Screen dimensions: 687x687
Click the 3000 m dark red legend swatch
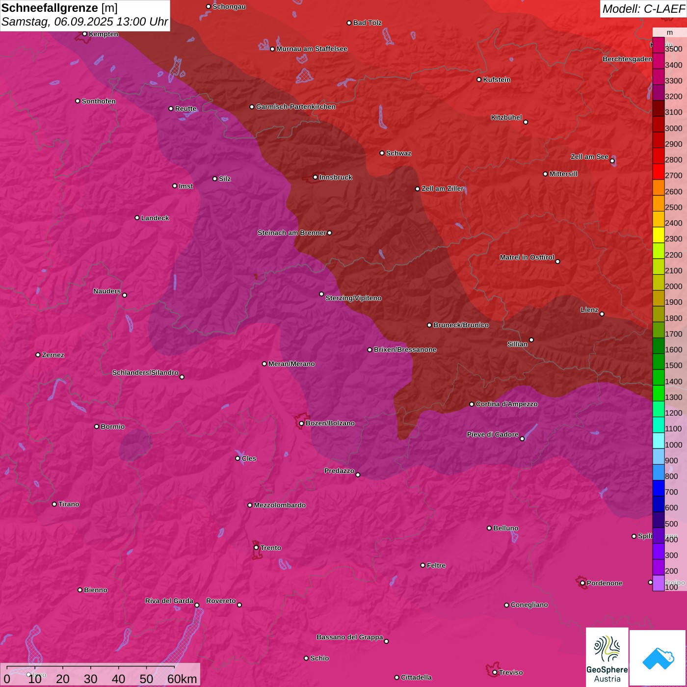click(x=659, y=125)
